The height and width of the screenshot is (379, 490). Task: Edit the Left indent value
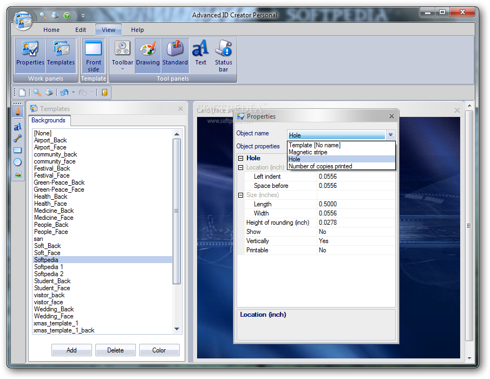point(356,177)
